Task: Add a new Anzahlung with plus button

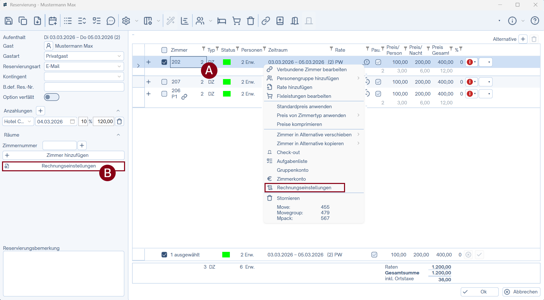Action: click(x=41, y=111)
